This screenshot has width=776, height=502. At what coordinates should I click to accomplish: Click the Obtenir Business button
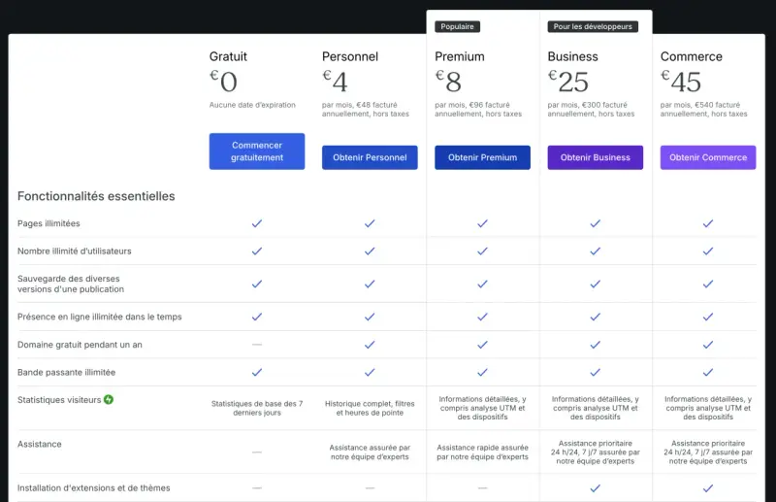click(596, 157)
